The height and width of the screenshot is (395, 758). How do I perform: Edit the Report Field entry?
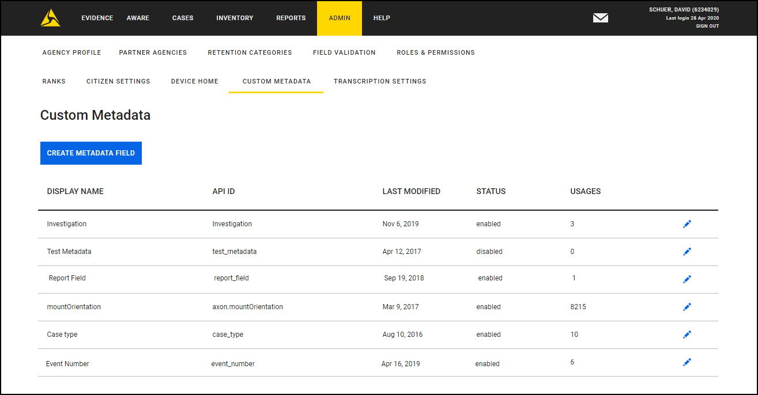(687, 279)
